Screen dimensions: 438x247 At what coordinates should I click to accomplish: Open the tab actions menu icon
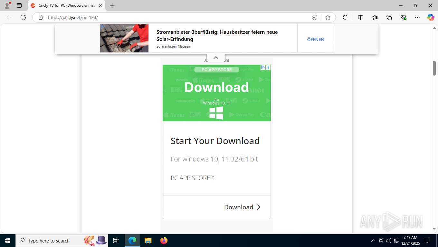coord(19,5)
